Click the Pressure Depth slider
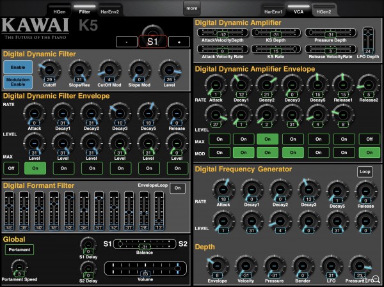The width and height of the screenshot is (384, 287). [330, 33]
